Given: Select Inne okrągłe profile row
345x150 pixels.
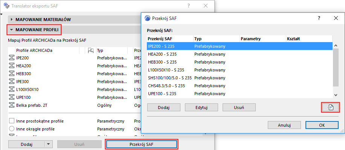Looking at the screenshot, I should pyautogui.click(x=74, y=129).
